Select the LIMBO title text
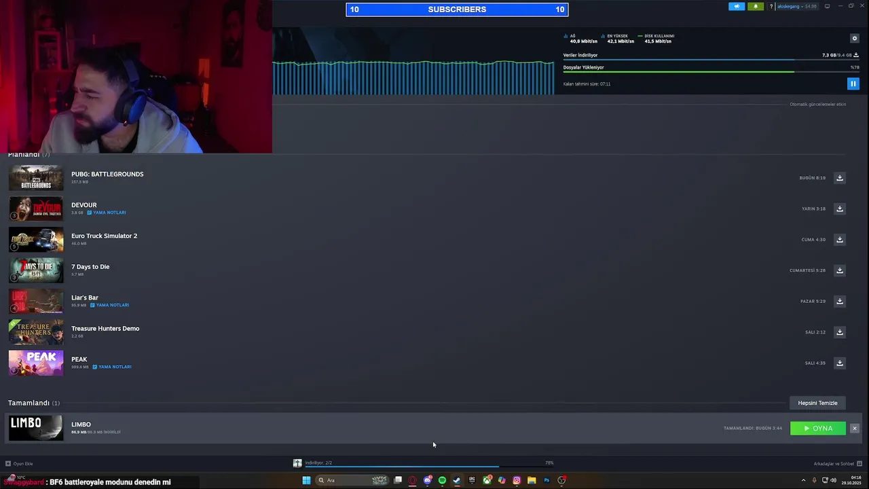Viewport: 869px width, 489px height. 81,424
